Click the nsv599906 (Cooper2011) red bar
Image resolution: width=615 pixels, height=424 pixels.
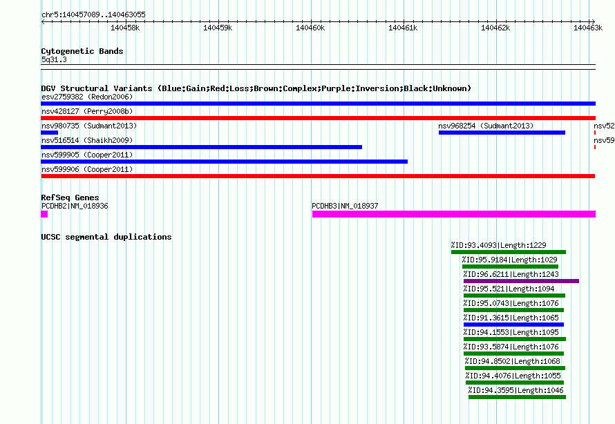click(x=318, y=176)
